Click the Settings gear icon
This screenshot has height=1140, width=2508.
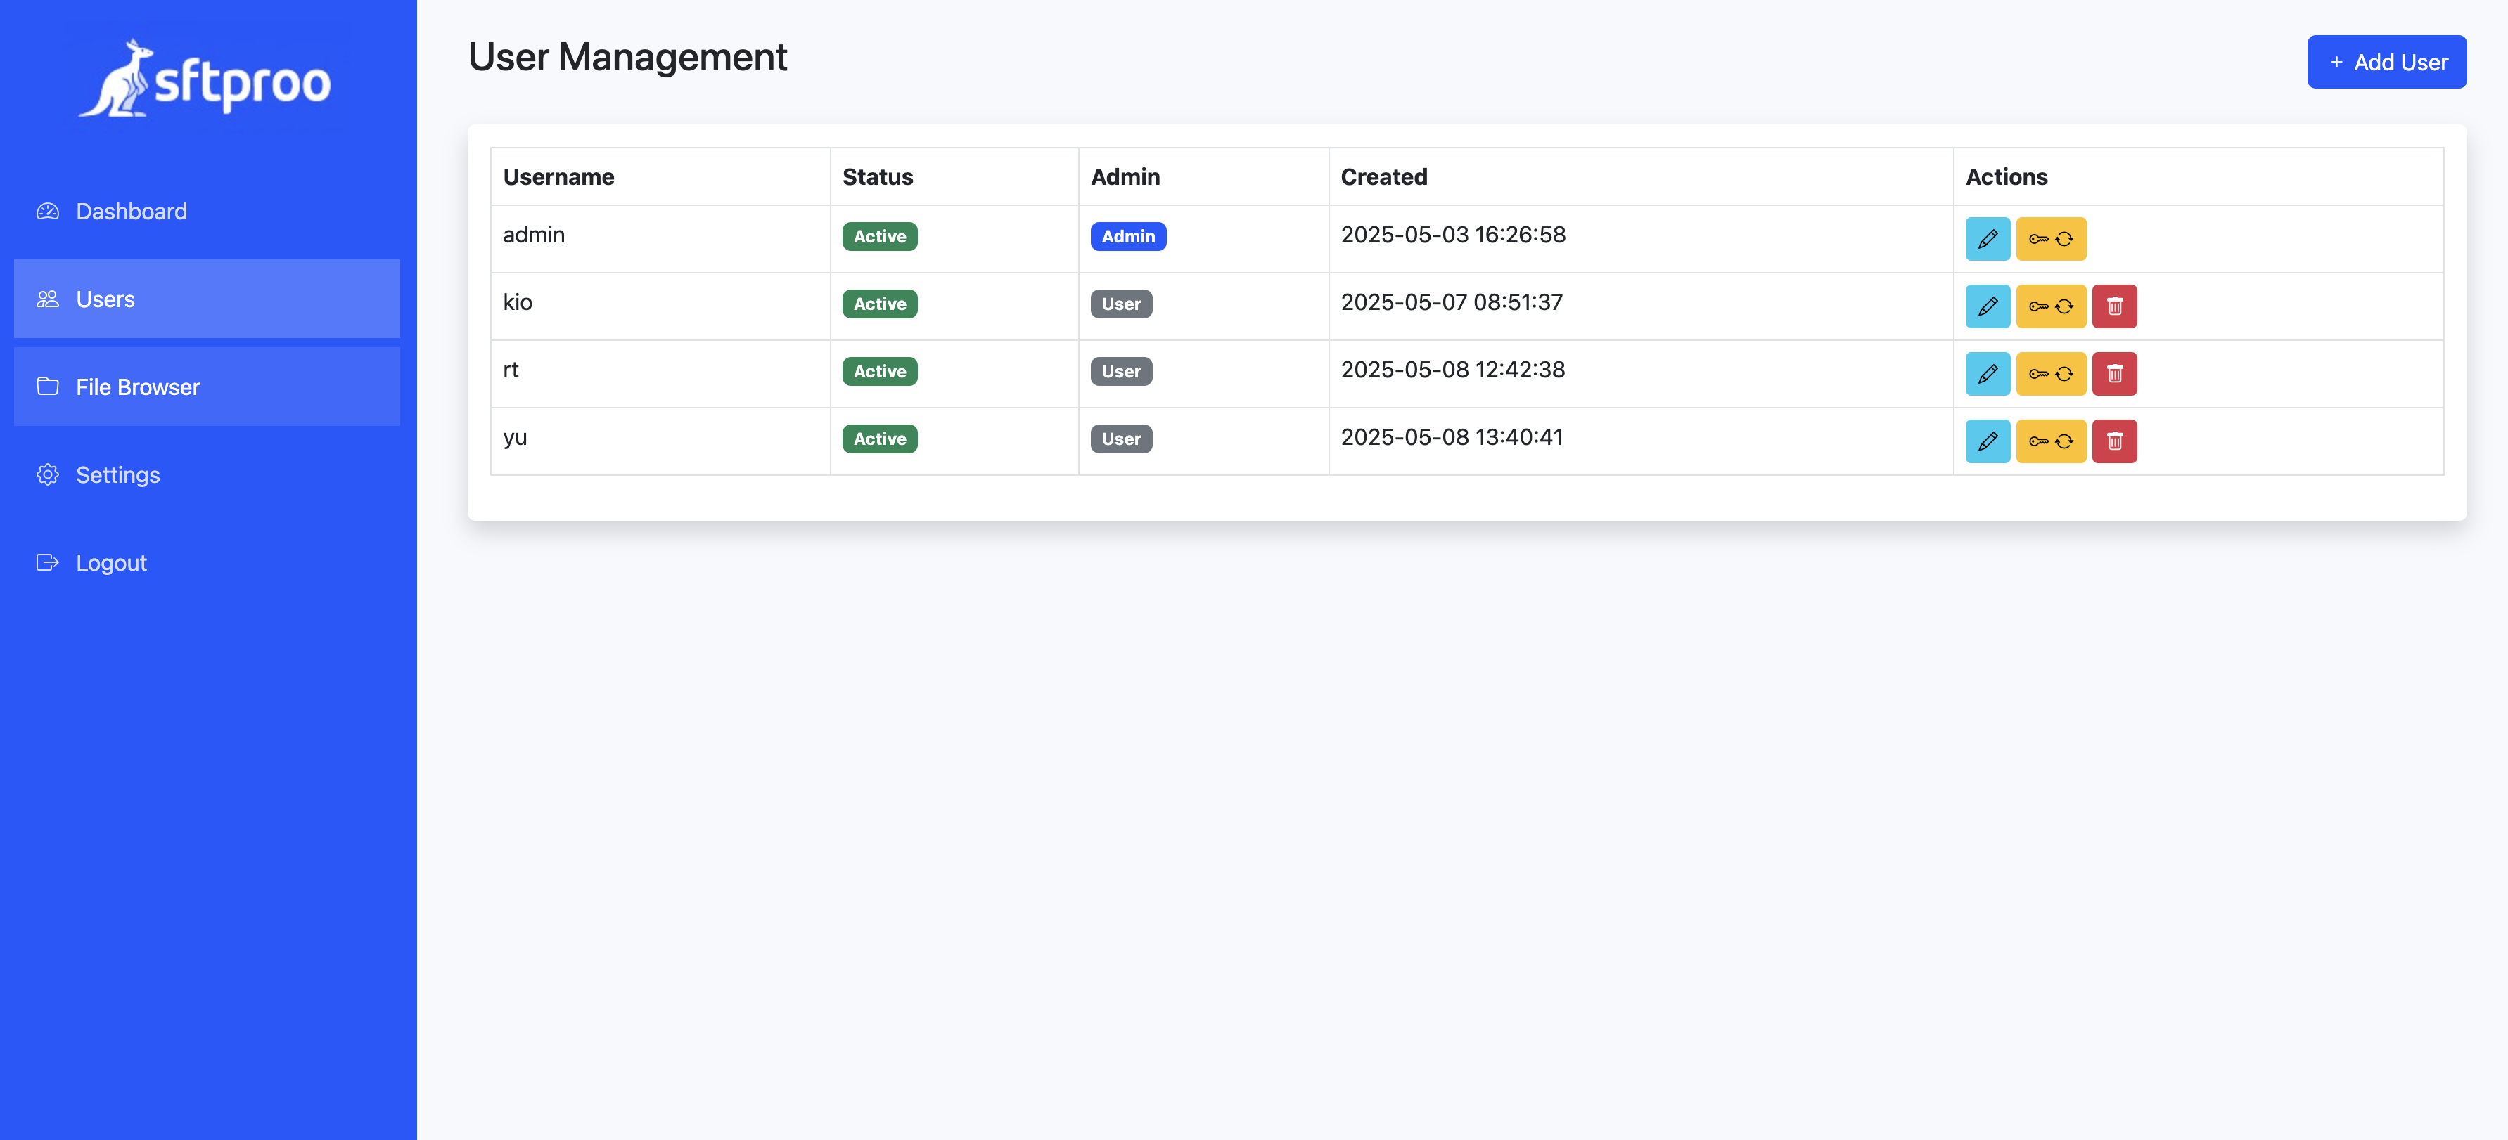[x=48, y=474]
